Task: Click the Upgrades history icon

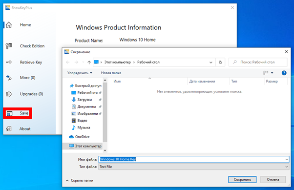Action: [x=9, y=94]
